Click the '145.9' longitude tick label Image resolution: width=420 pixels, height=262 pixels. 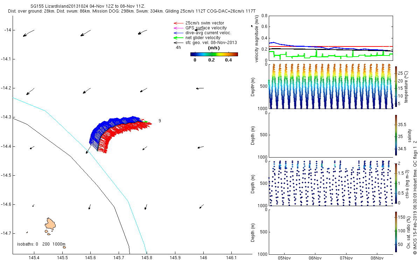pyautogui.click(x=175, y=257)
